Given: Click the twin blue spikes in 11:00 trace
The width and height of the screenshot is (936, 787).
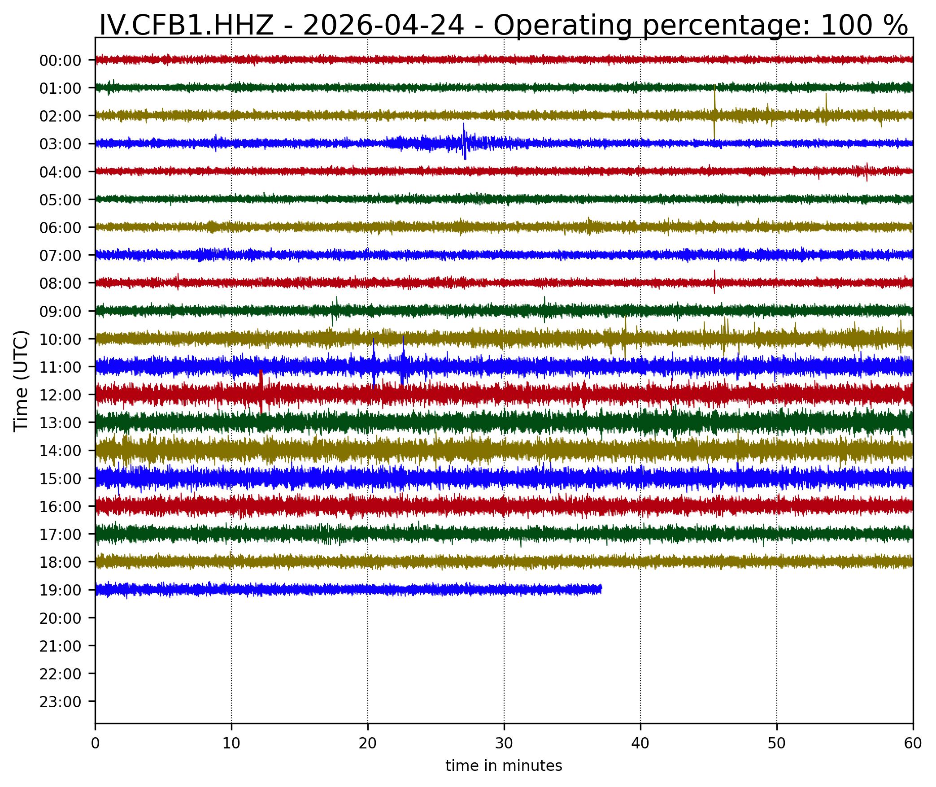Looking at the screenshot, I should click(388, 361).
